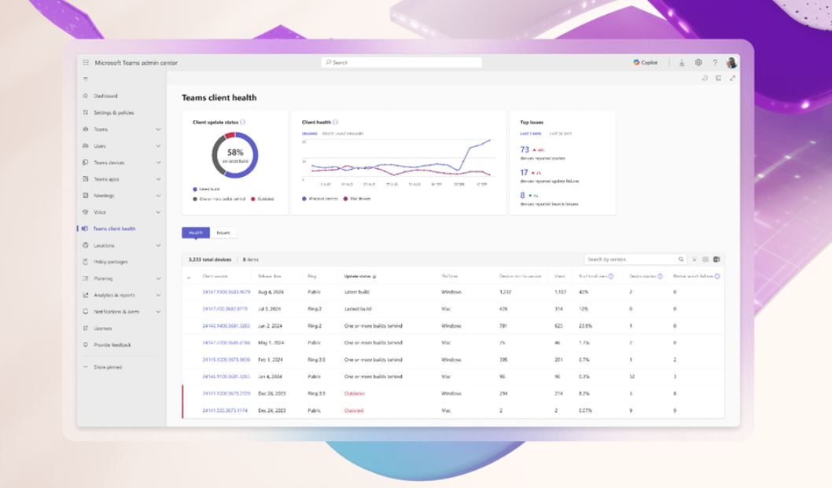This screenshot has height=488, width=832.
Task: Click the gray builds behind legend dot
Action: click(195, 199)
